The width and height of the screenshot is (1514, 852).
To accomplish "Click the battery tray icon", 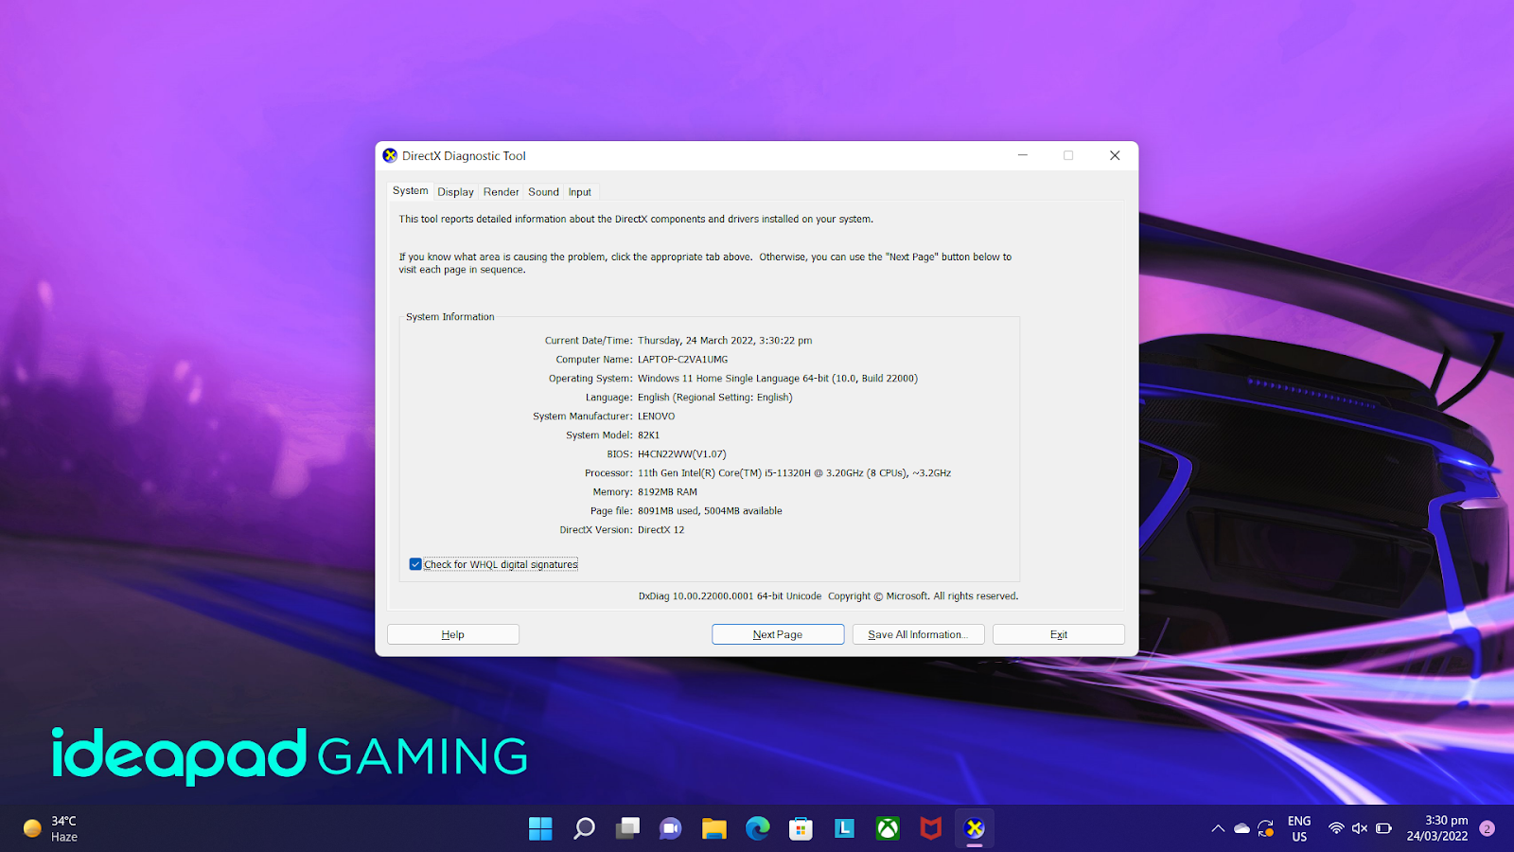I will 1383,828.
